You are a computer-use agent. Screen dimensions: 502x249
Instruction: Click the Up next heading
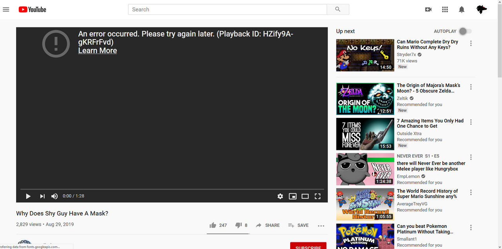[x=346, y=31]
